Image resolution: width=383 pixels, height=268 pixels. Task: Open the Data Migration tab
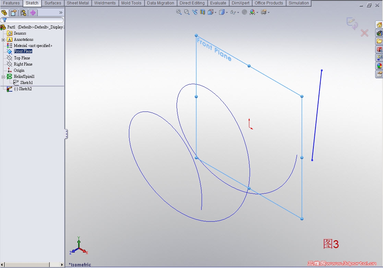160,3
